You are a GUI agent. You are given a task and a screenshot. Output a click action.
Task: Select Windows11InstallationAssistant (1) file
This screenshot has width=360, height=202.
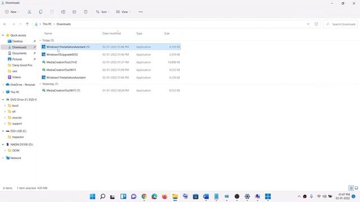[111, 47]
